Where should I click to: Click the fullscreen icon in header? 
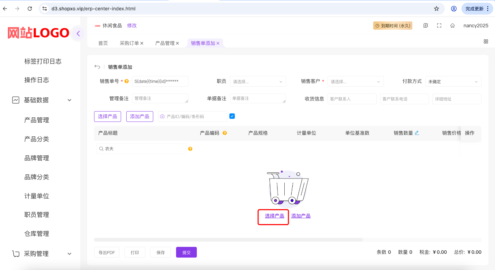pos(439,26)
